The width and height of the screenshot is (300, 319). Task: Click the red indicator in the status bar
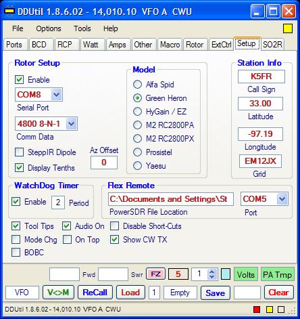tap(257, 310)
